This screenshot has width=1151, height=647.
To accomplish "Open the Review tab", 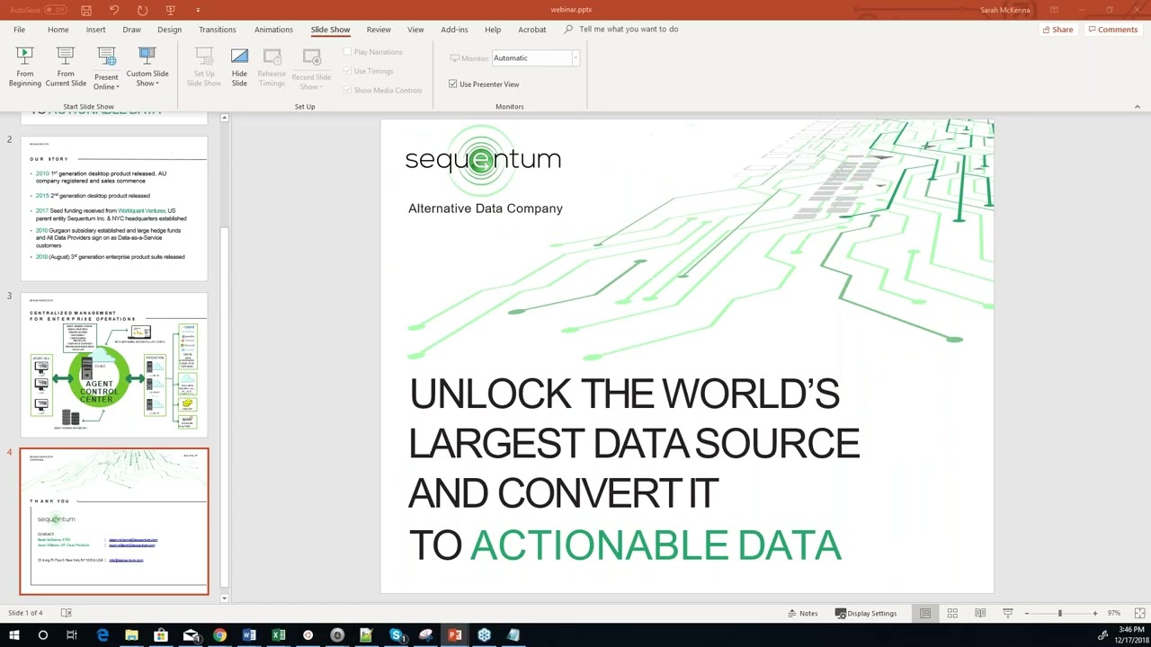I will [x=379, y=30].
